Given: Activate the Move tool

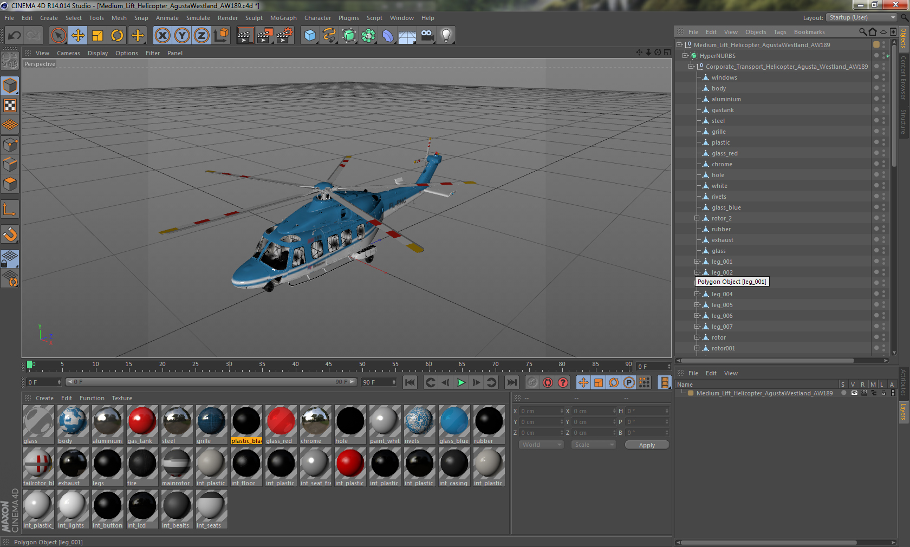Looking at the screenshot, I should pos(78,36).
